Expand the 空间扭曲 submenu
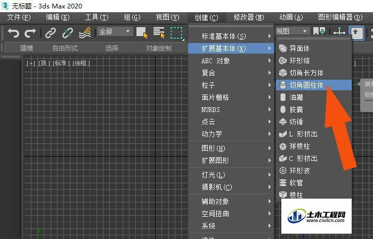373x239 pixels. 231,214
